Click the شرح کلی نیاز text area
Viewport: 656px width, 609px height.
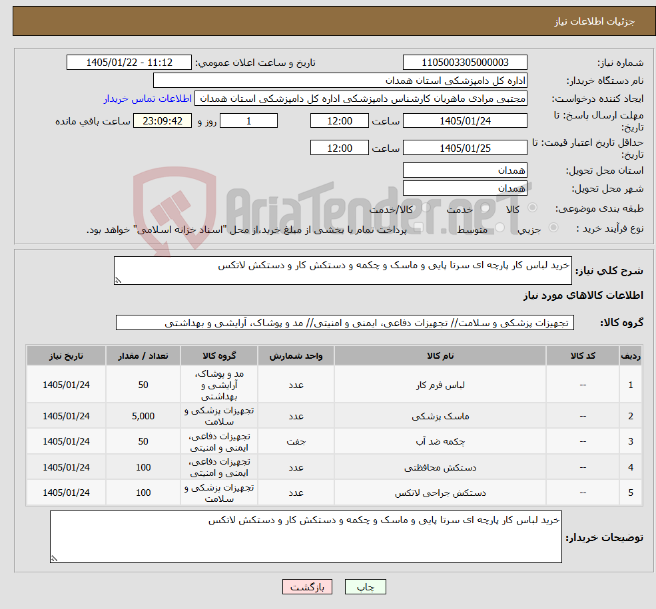[x=342, y=270]
